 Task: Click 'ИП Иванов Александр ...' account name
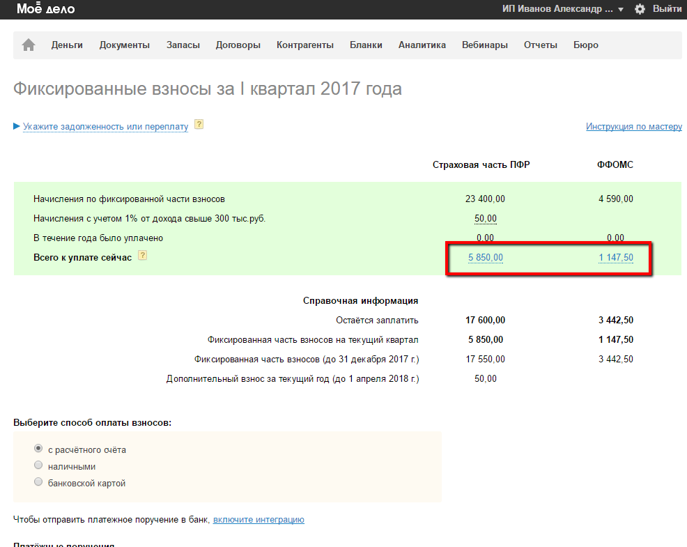pos(557,9)
